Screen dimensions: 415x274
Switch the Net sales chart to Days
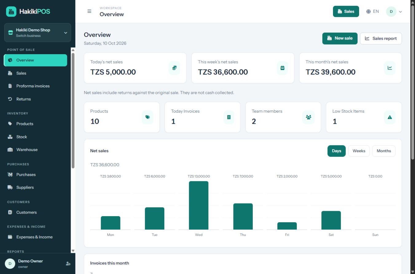[336, 151]
